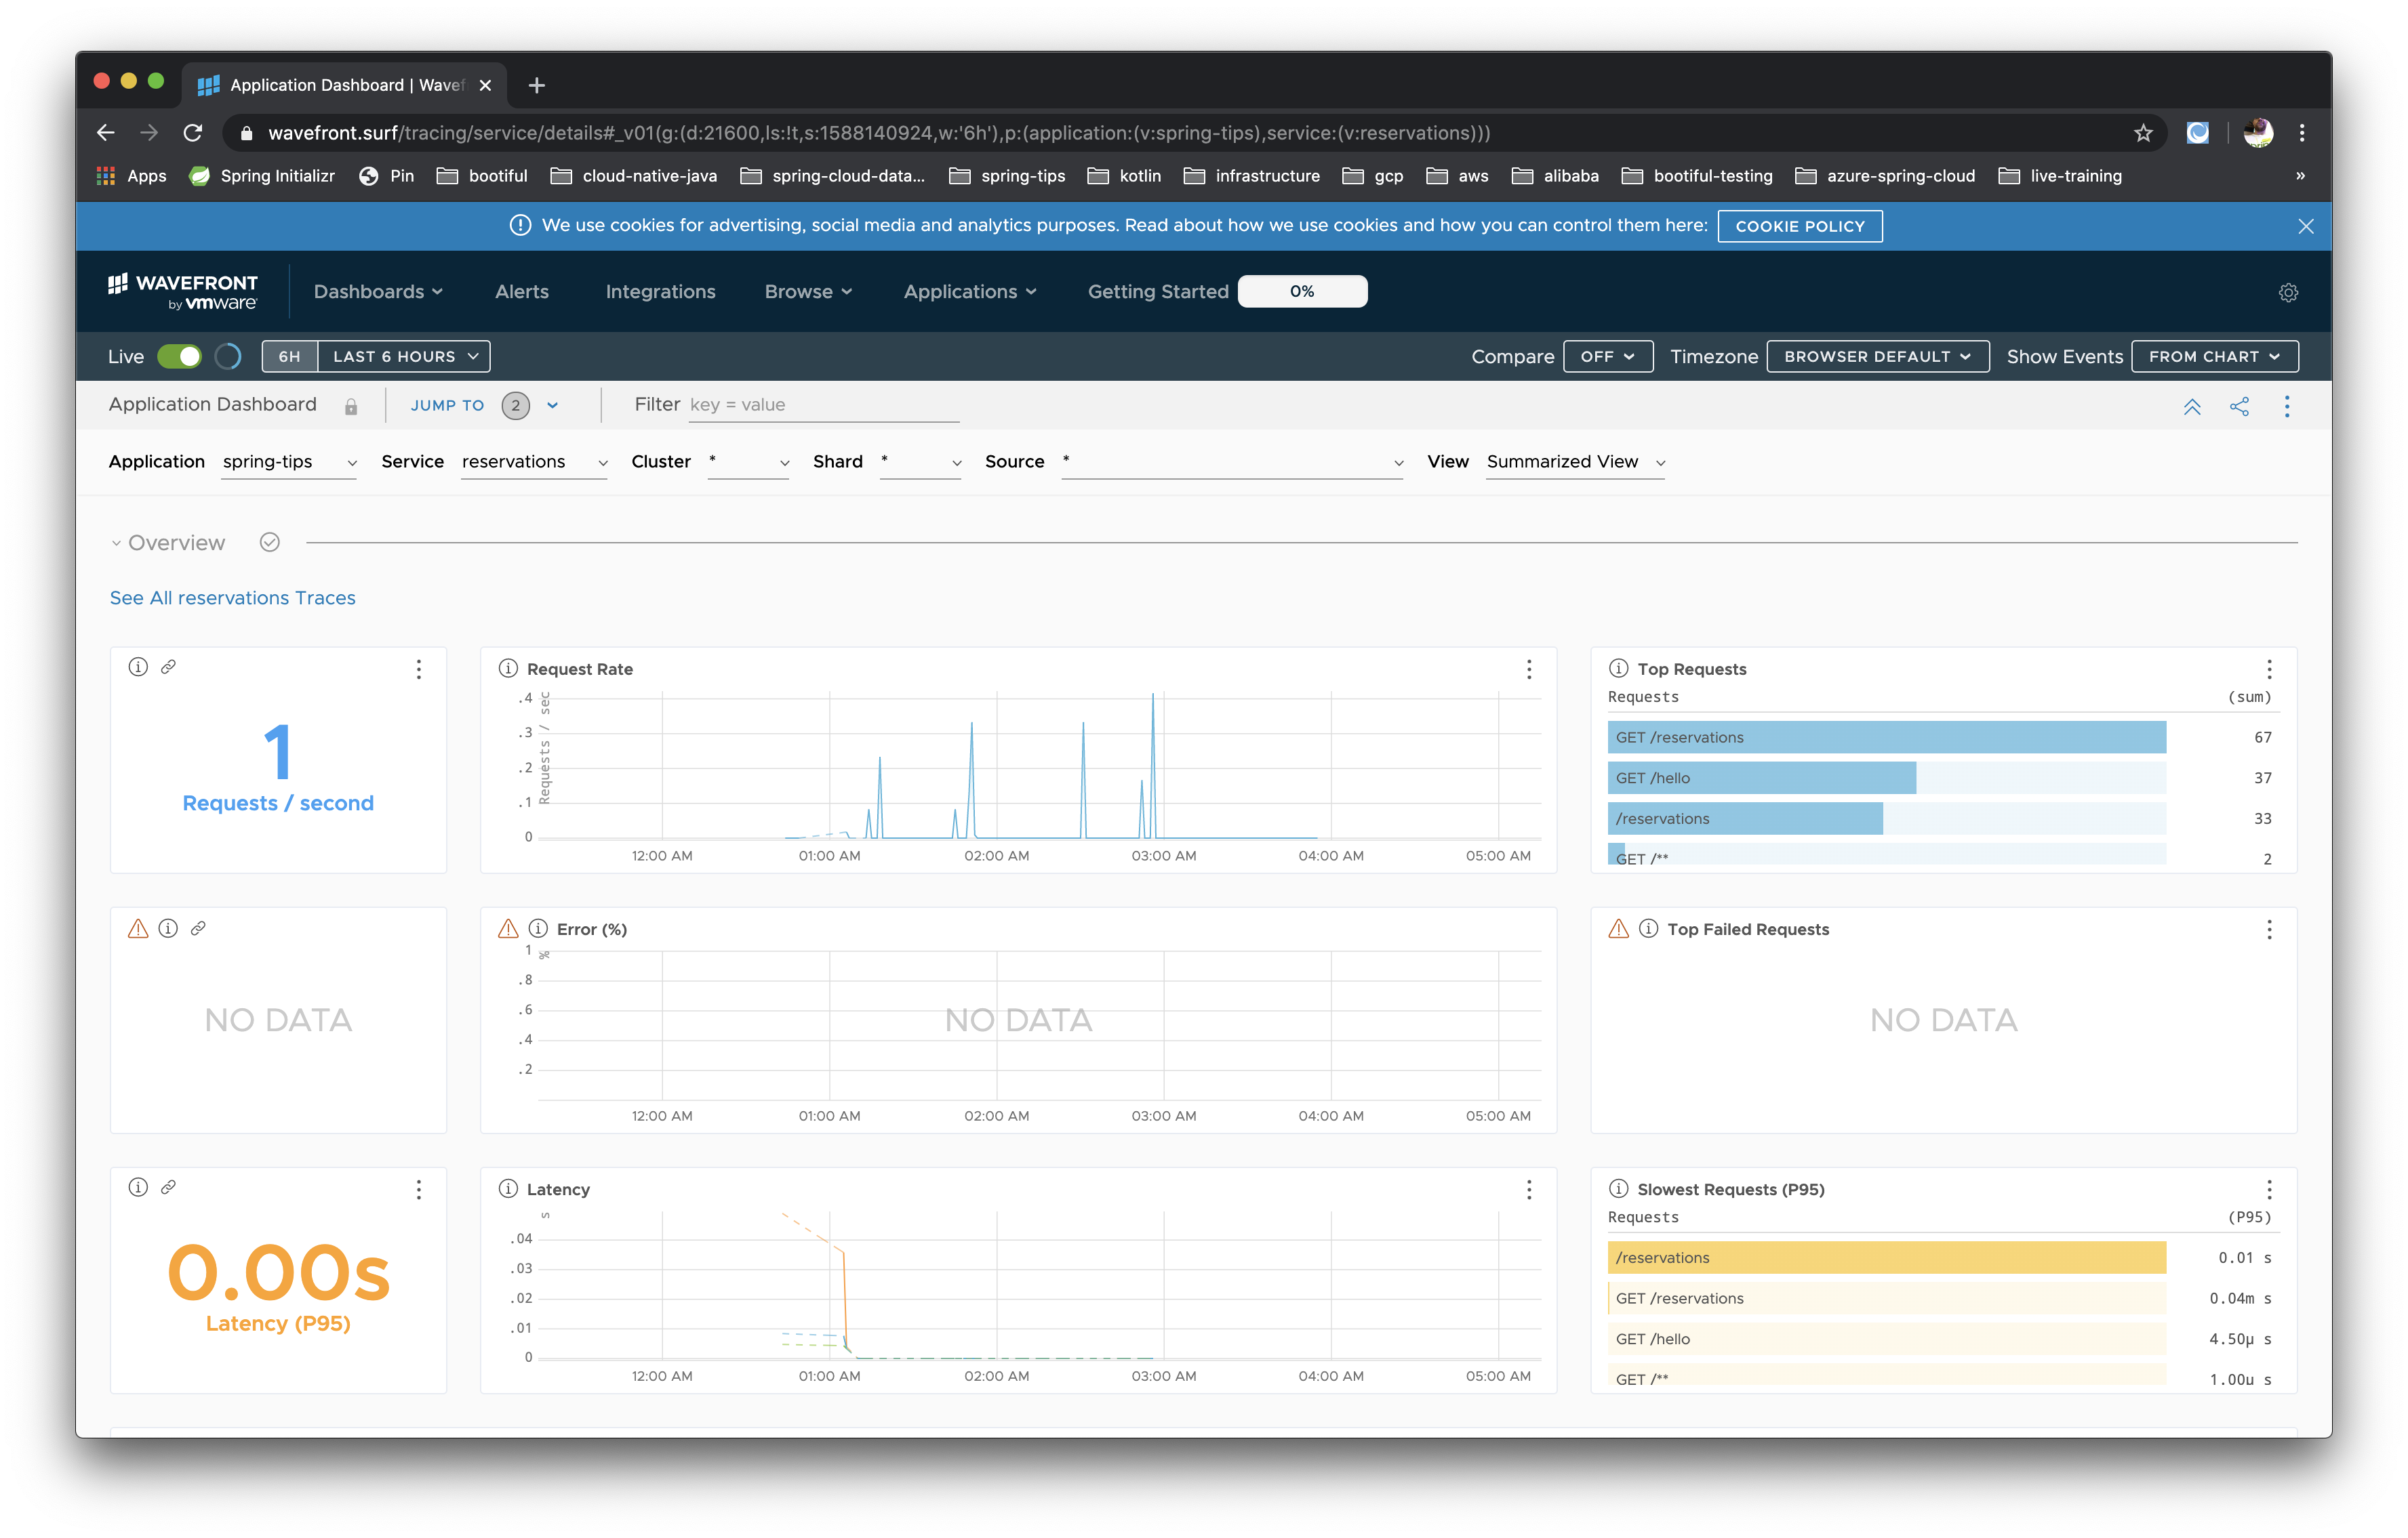Click warning triangle on Error (%) chart

[508, 928]
